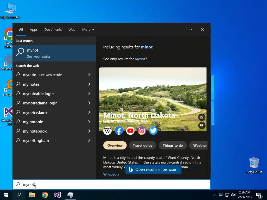Open the Wikipedia source link
This screenshot has height=200, width=267.
click(111, 174)
